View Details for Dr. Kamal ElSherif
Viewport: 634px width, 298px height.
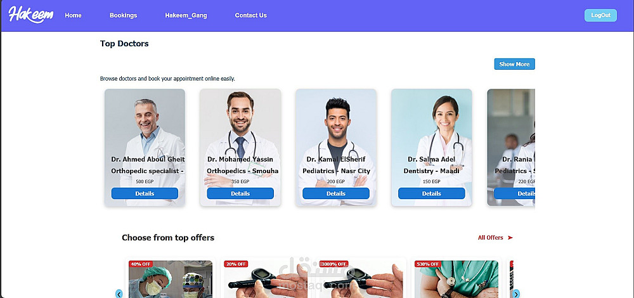336,193
